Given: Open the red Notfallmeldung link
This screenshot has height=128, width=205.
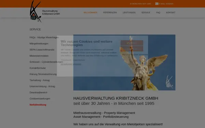Looking at the screenshot, I should click(x=38, y=105).
